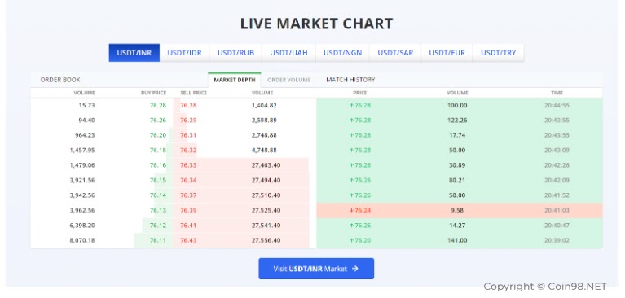The image size is (625, 298).
Task: Click the Order Book heading
Action: [x=60, y=80]
